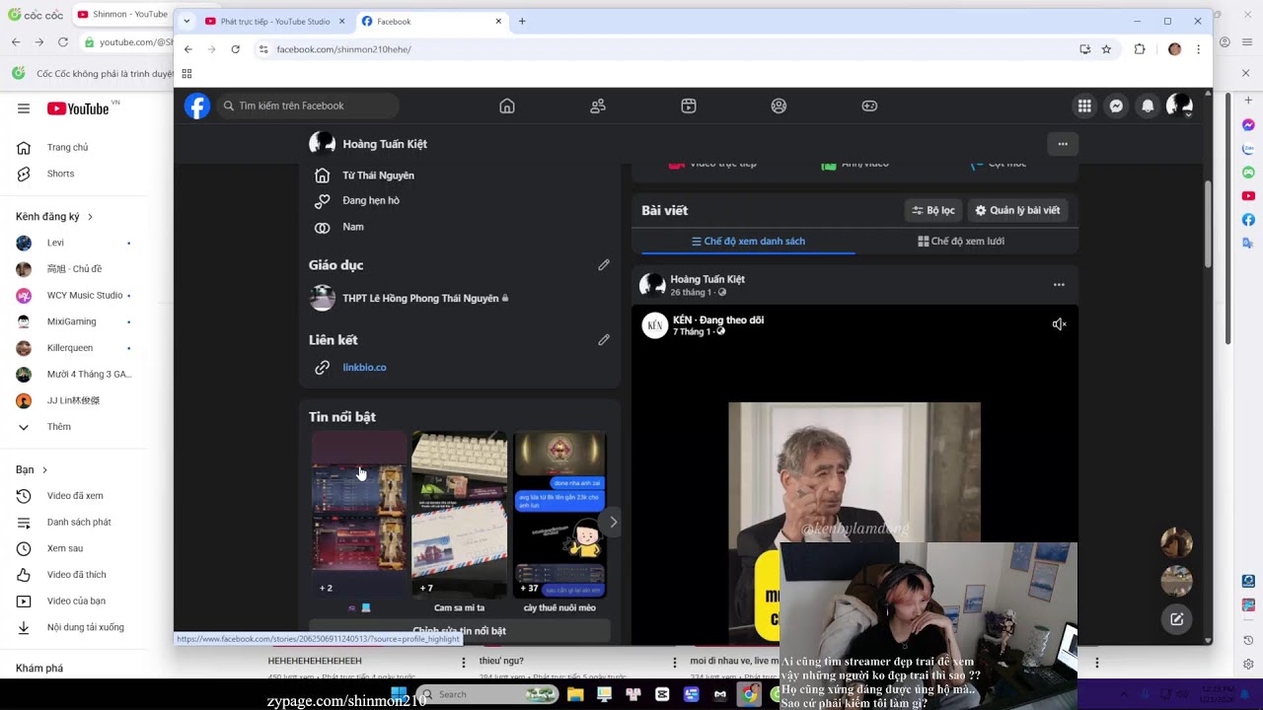This screenshot has height=710, width=1263.
Task: Click the new message compose icon
Action: (x=1176, y=619)
